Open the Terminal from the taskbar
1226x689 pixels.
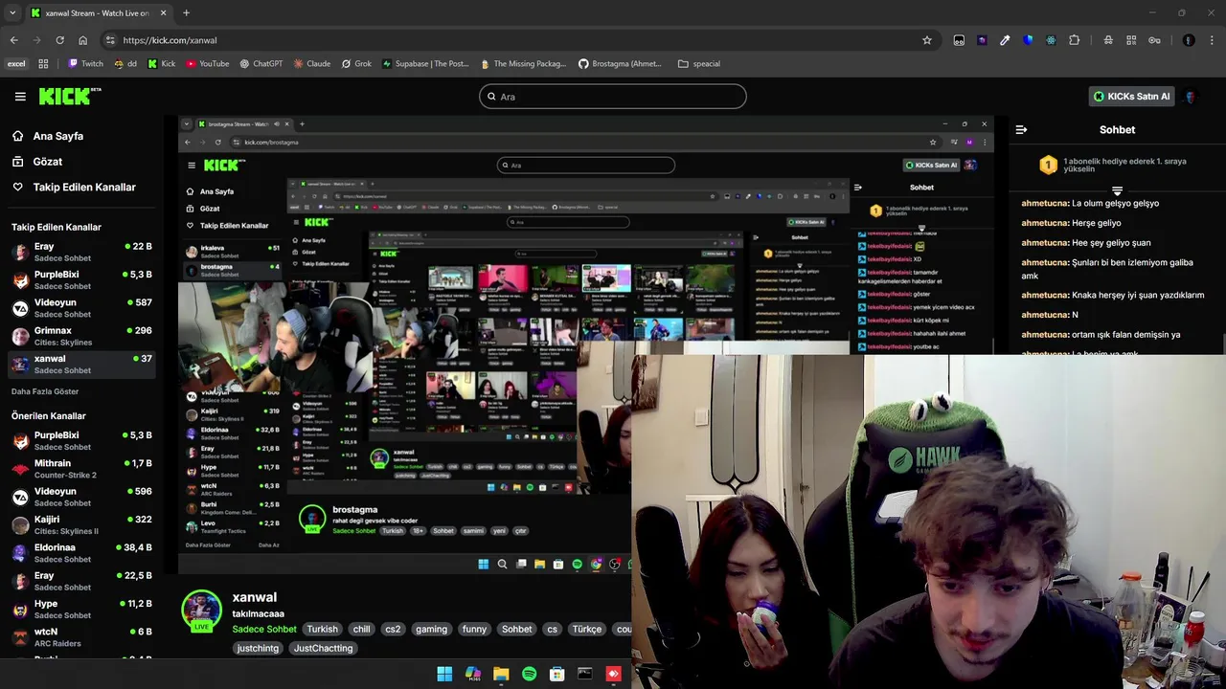point(585,675)
